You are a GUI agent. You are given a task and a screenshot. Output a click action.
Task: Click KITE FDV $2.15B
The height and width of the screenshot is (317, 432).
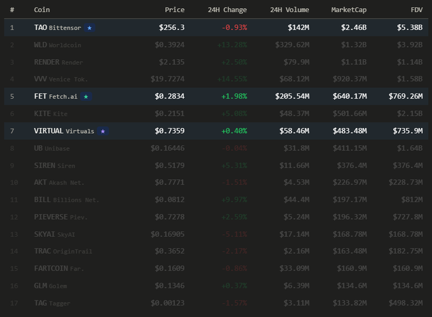point(410,114)
